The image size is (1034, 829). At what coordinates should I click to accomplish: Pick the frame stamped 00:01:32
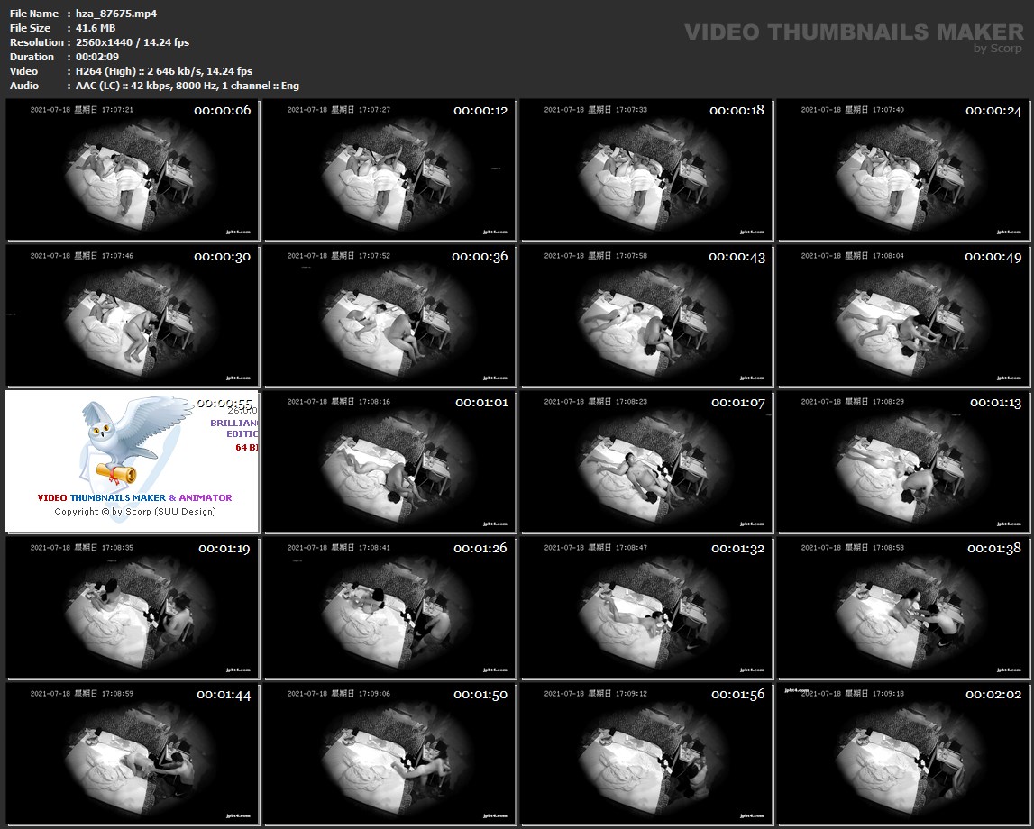(x=646, y=607)
